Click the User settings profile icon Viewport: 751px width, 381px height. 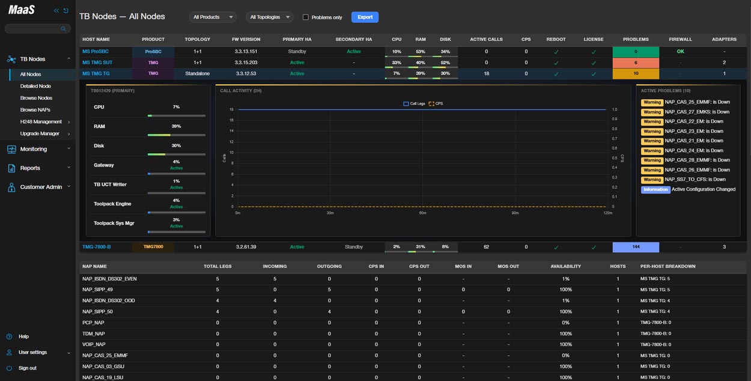point(9,352)
